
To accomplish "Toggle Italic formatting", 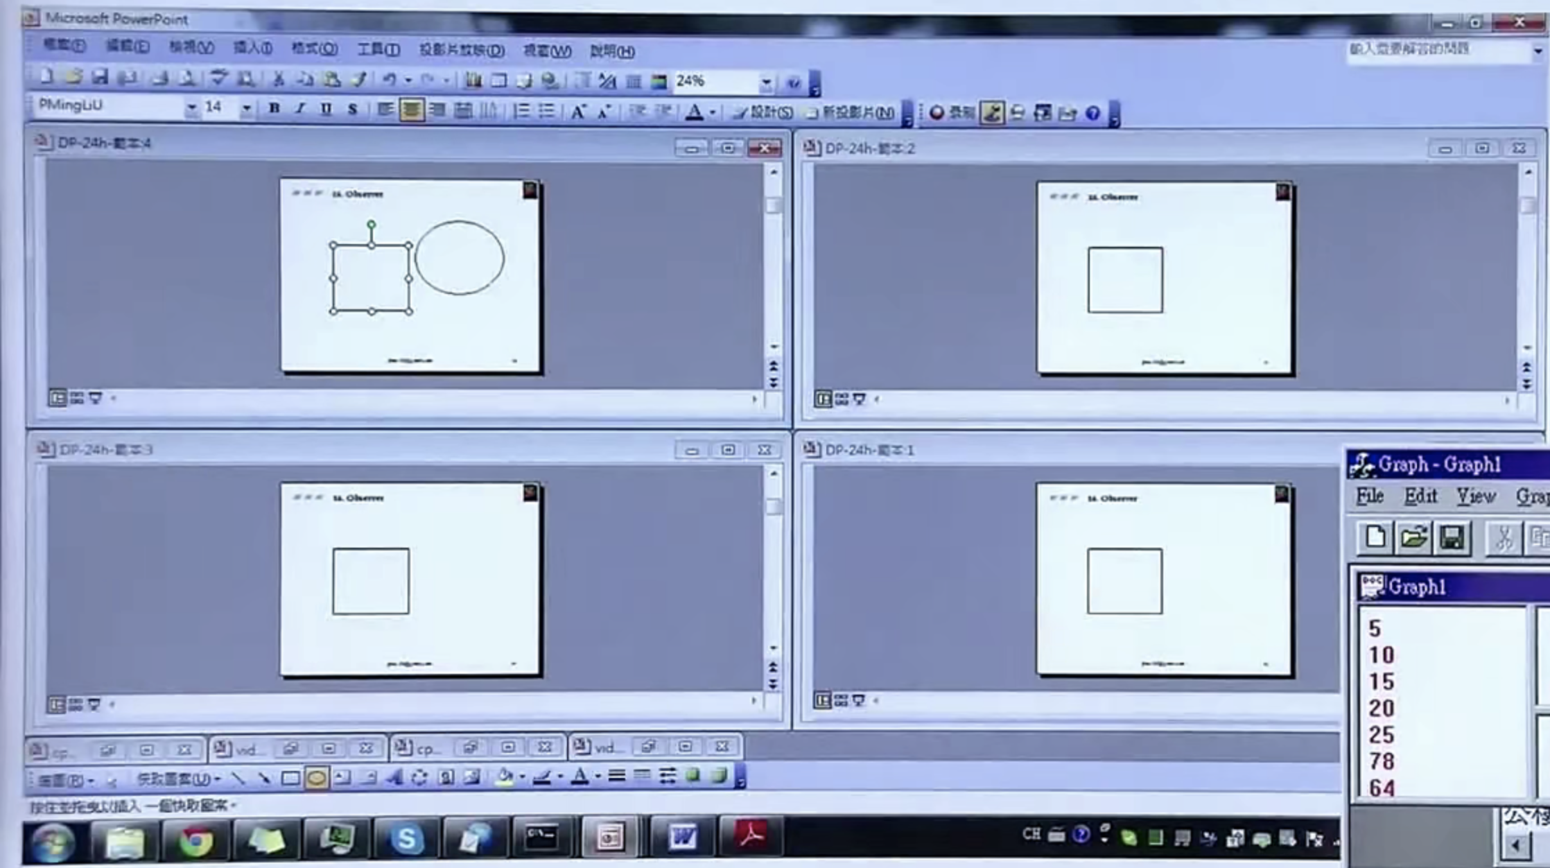I will click(x=300, y=109).
